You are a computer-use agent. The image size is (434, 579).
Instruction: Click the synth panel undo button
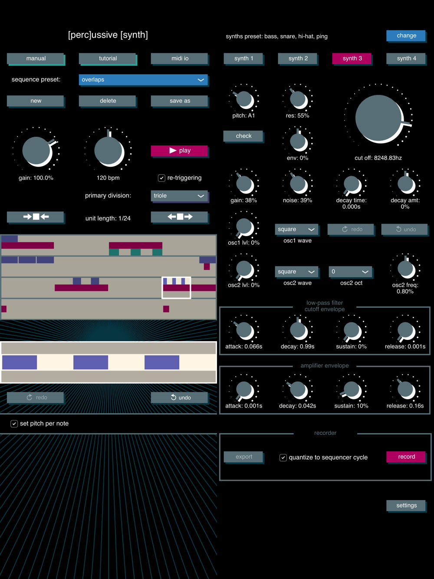405,229
